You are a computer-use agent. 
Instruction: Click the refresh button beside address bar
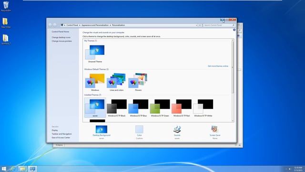tap(200, 25)
